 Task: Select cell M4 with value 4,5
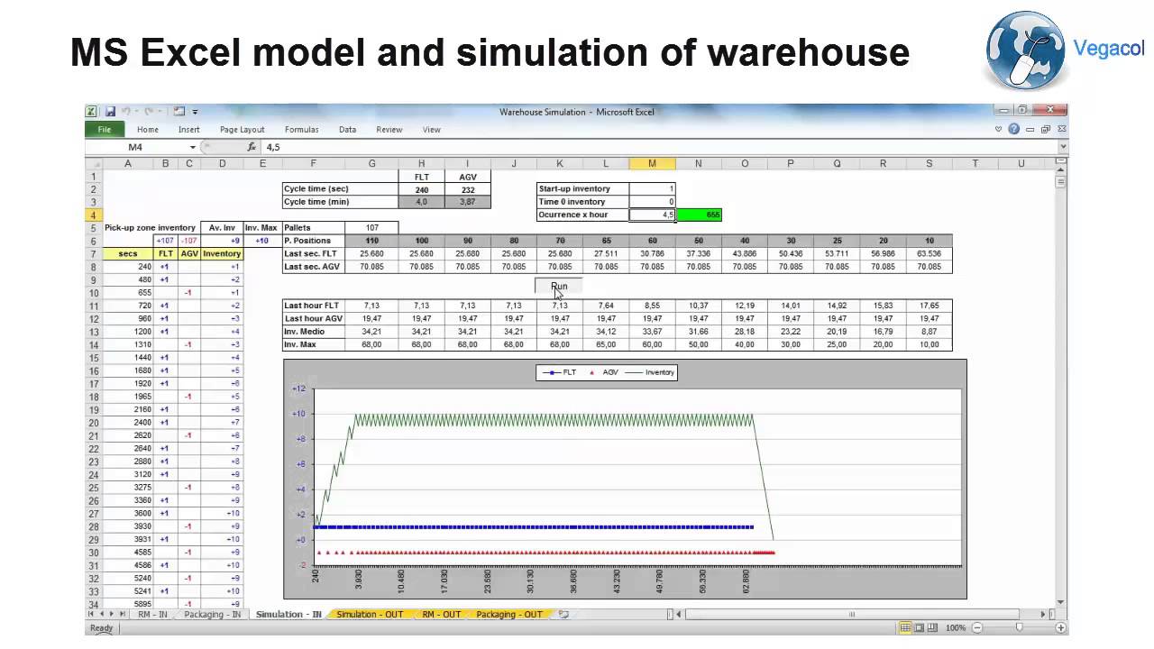tap(652, 215)
